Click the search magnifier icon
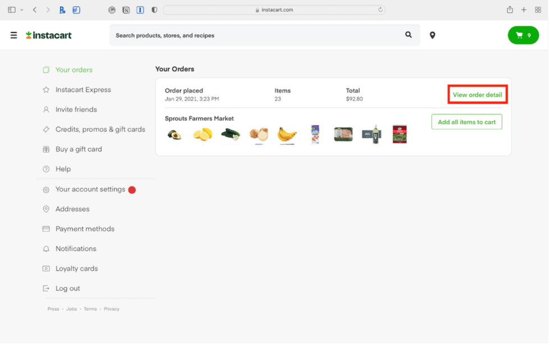 [408, 35]
